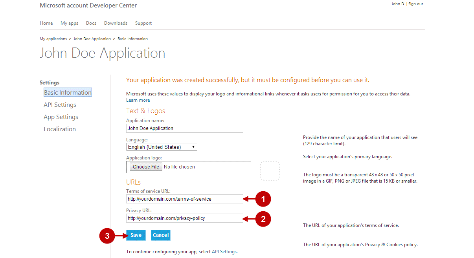Save the application settings
Viewport: 474px width, 258px height.
click(x=136, y=235)
